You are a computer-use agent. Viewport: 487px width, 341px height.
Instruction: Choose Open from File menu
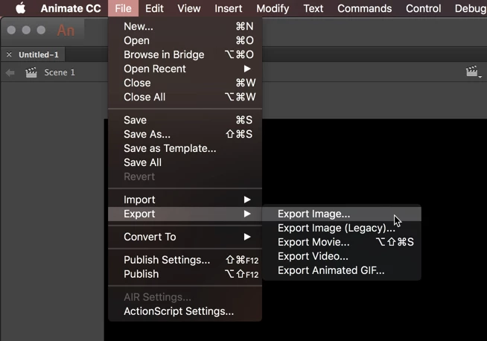[x=185, y=41]
